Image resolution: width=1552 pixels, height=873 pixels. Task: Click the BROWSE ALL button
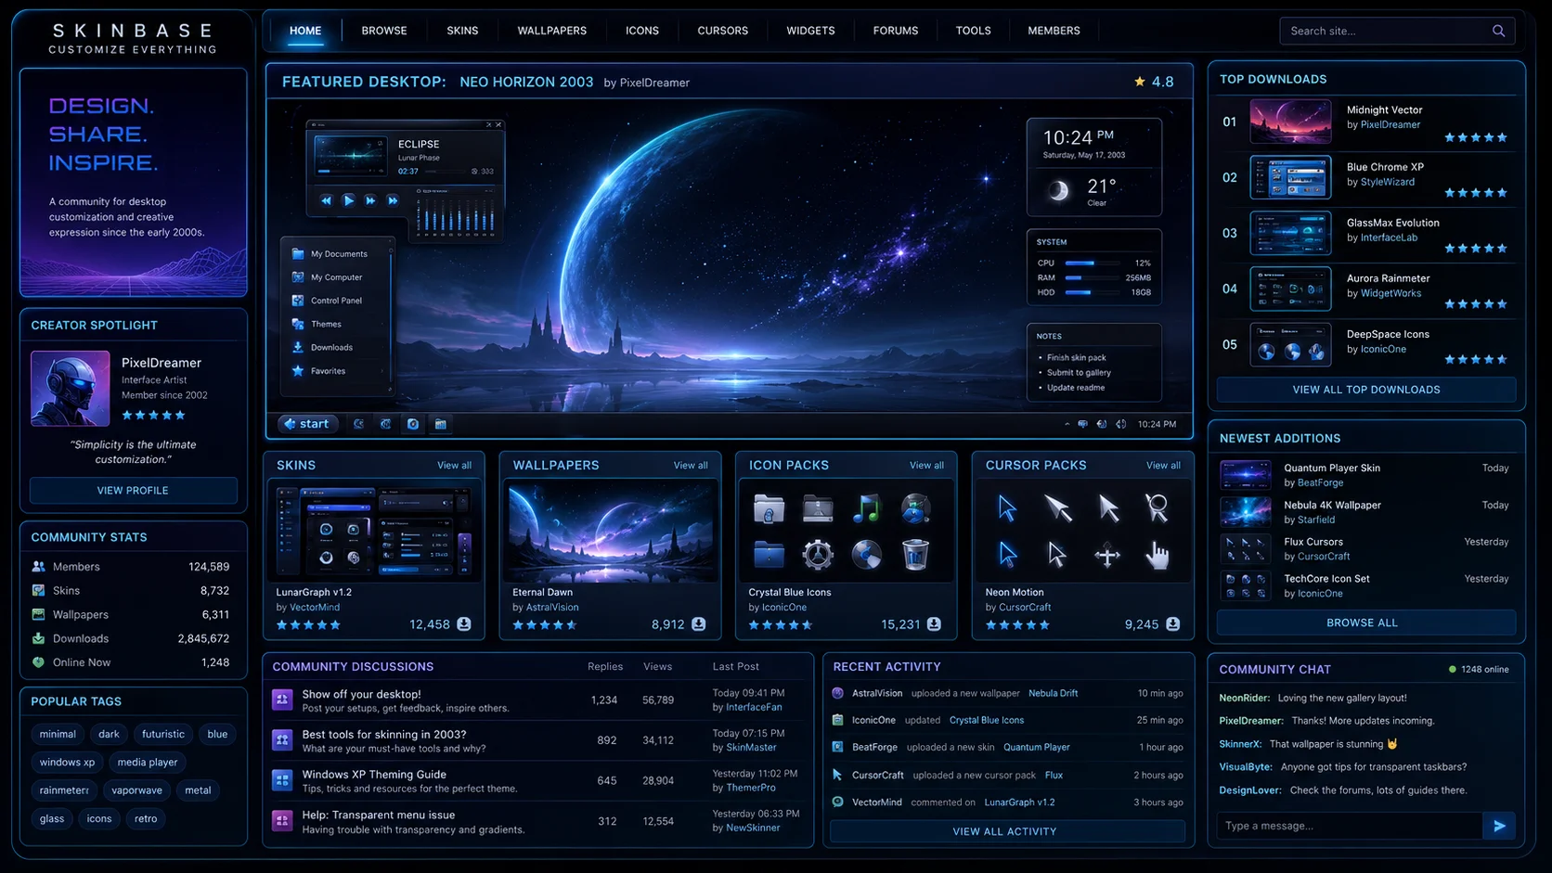1366,623
